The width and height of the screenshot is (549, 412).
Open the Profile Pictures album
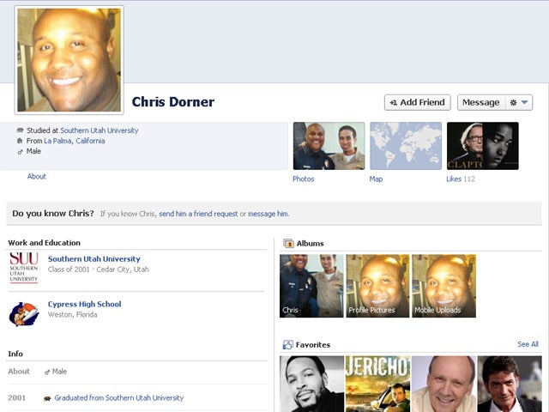(377, 286)
